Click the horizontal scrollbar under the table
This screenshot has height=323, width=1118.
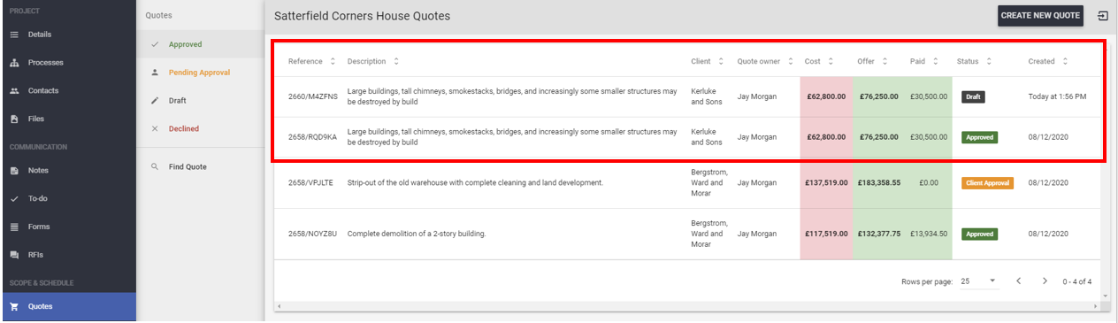(686, 306)
